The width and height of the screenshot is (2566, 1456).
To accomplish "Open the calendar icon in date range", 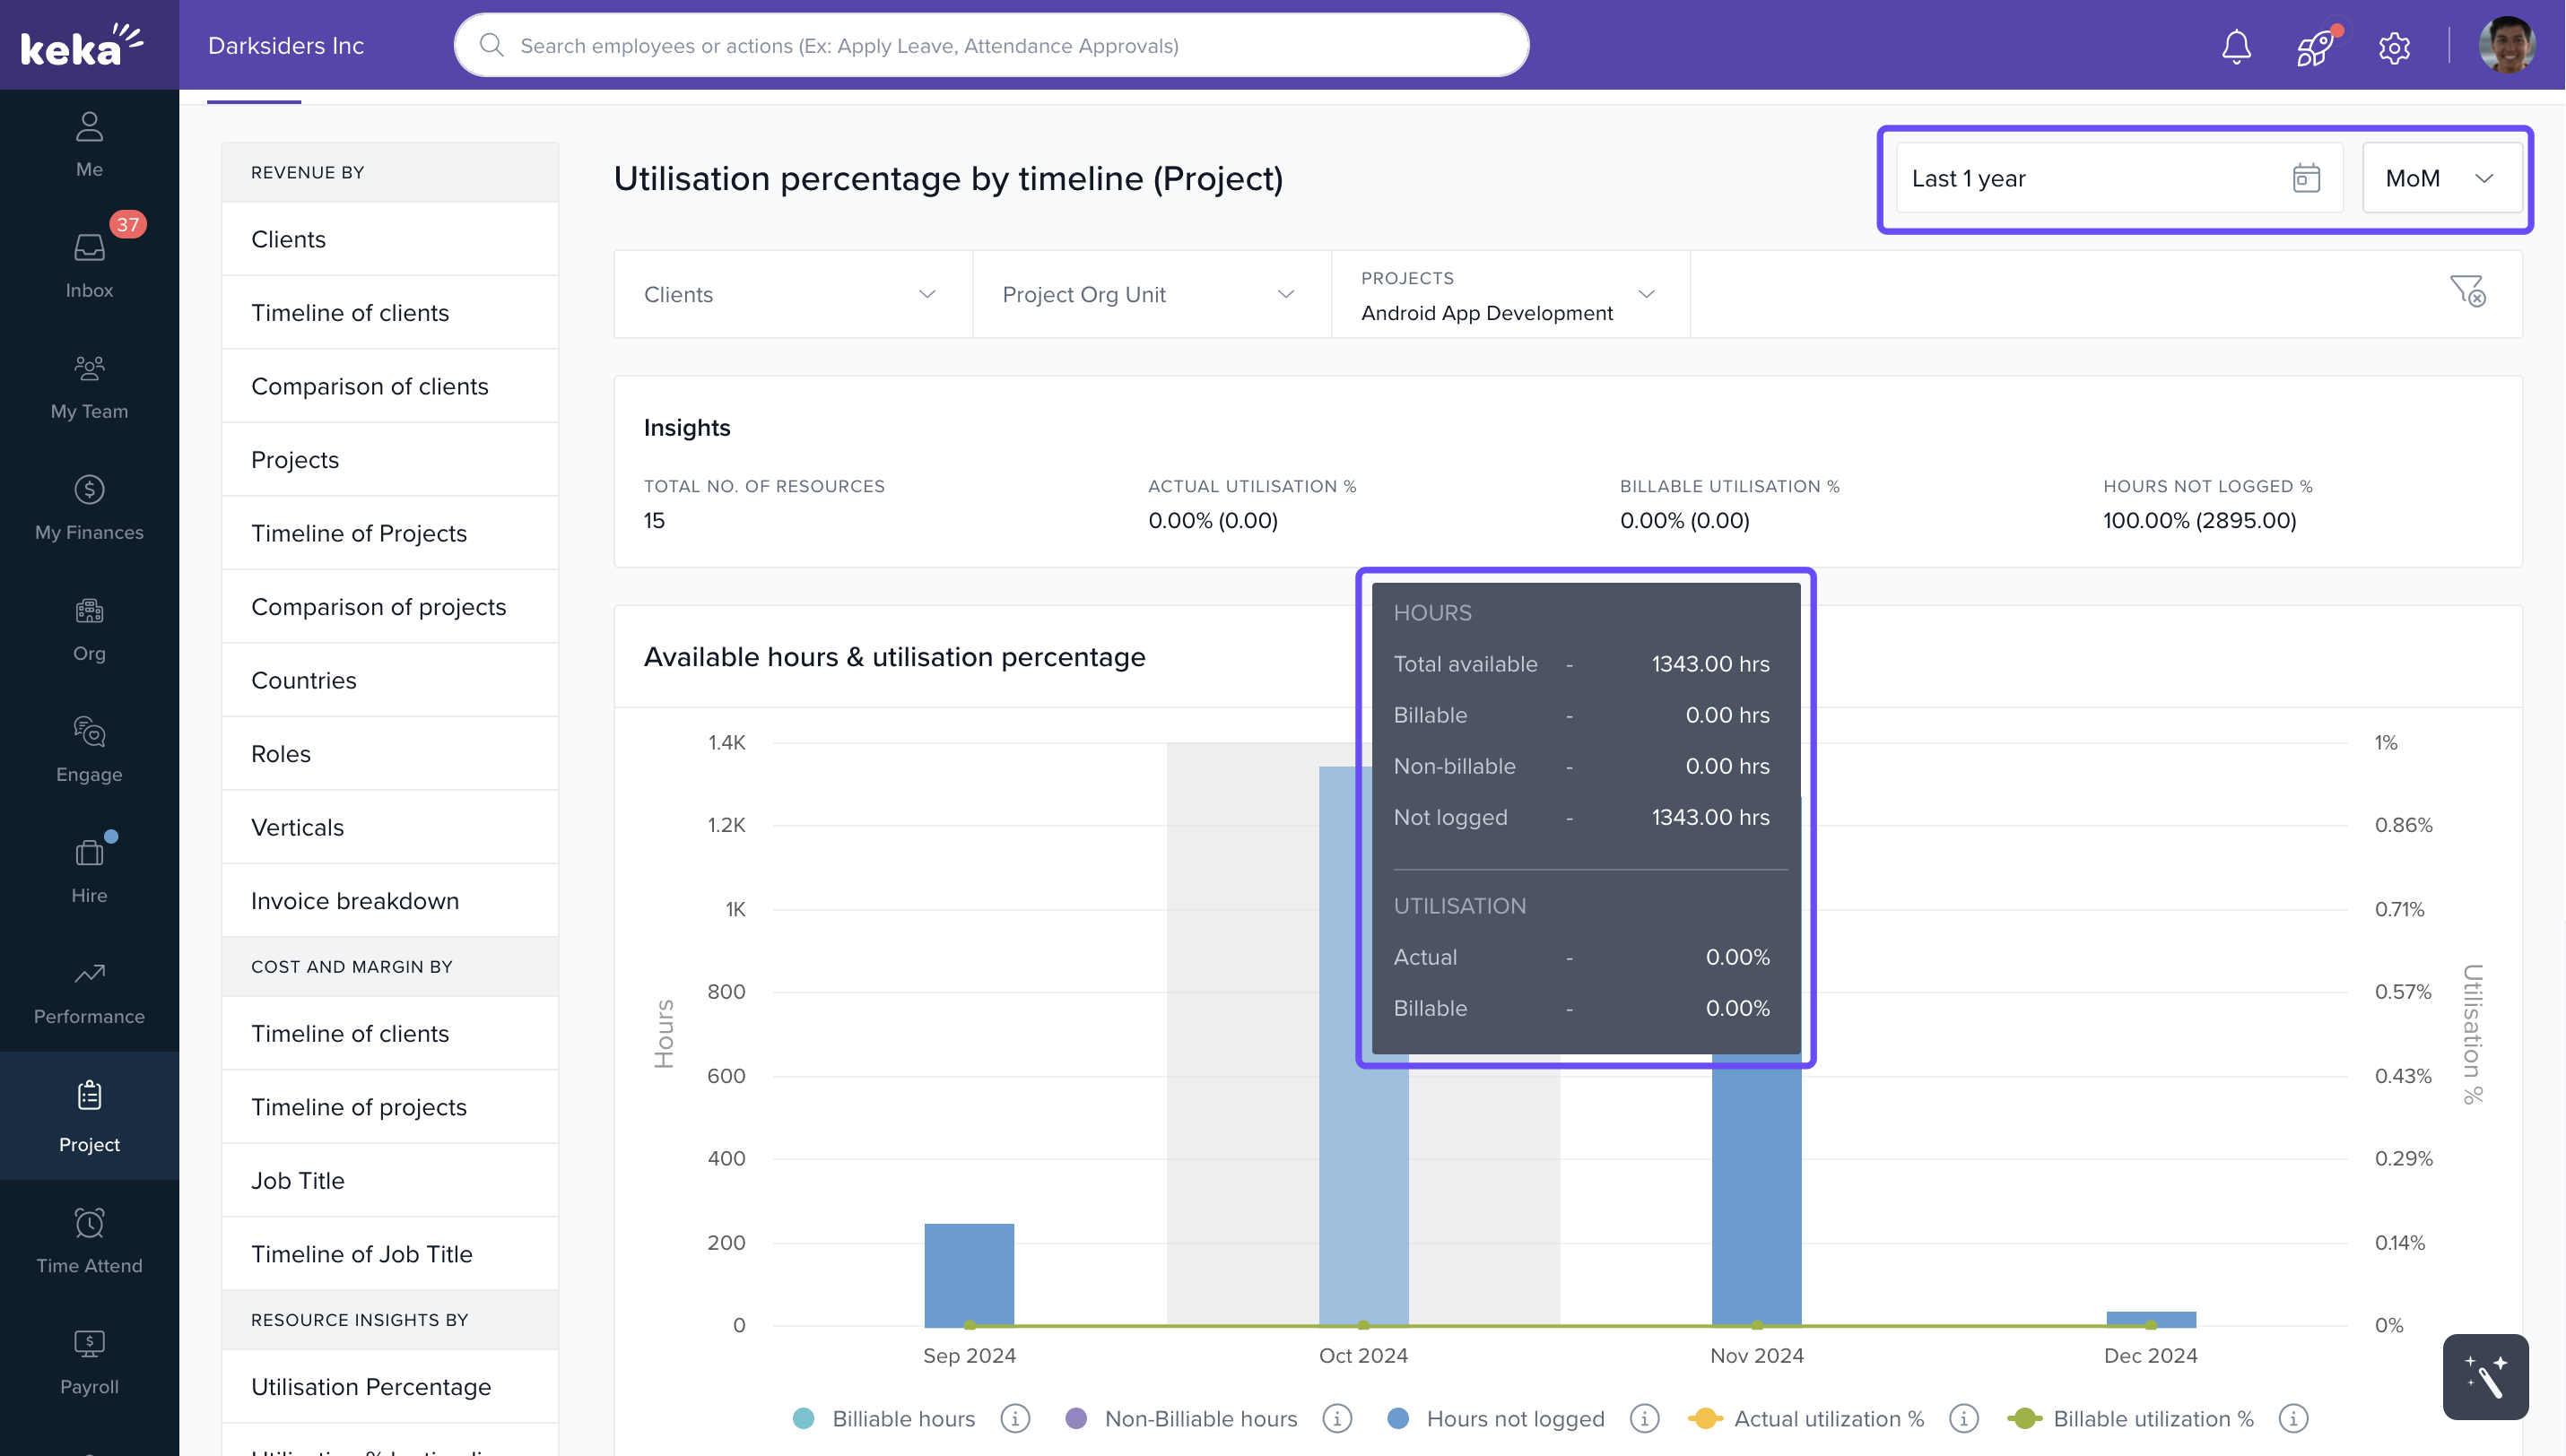I will pyautogui.click(x=2306, y=178).
